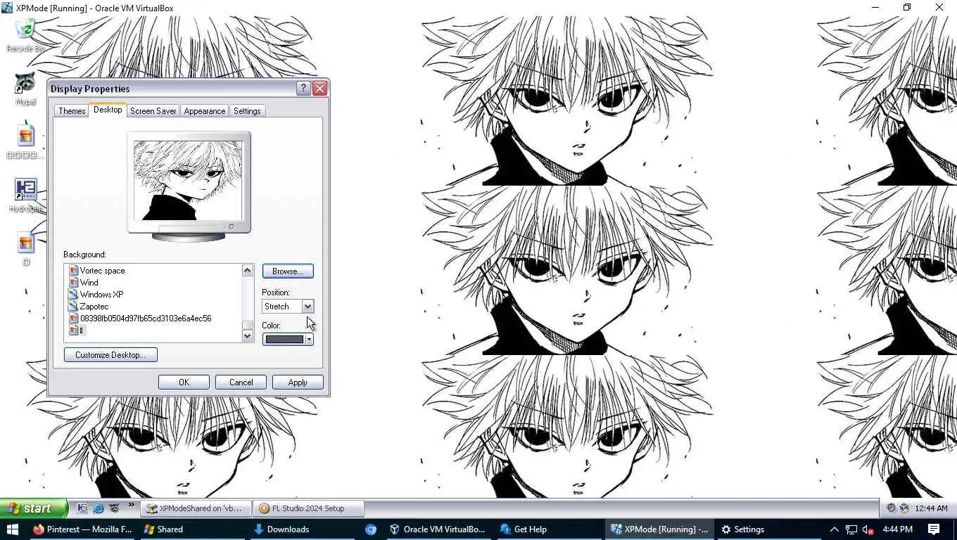
Task: Select Windows XP background entry
Action: coord(101,295)
